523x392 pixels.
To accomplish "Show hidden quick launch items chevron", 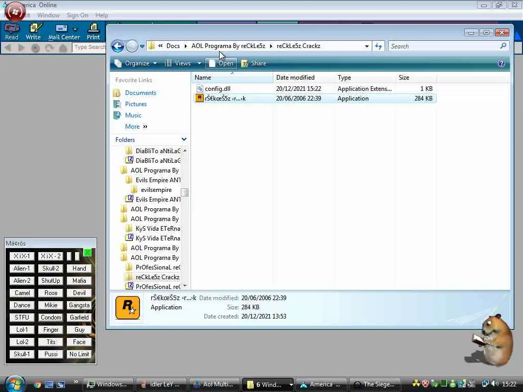I will pos(76,382).
